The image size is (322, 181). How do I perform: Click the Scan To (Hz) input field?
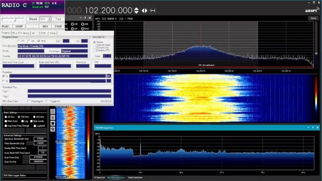[x=38, y=161]
